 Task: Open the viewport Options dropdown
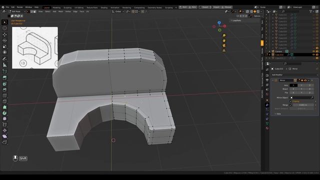(258, 16)
